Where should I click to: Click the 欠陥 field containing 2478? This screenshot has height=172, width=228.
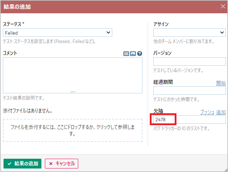[x=189, y=120]
